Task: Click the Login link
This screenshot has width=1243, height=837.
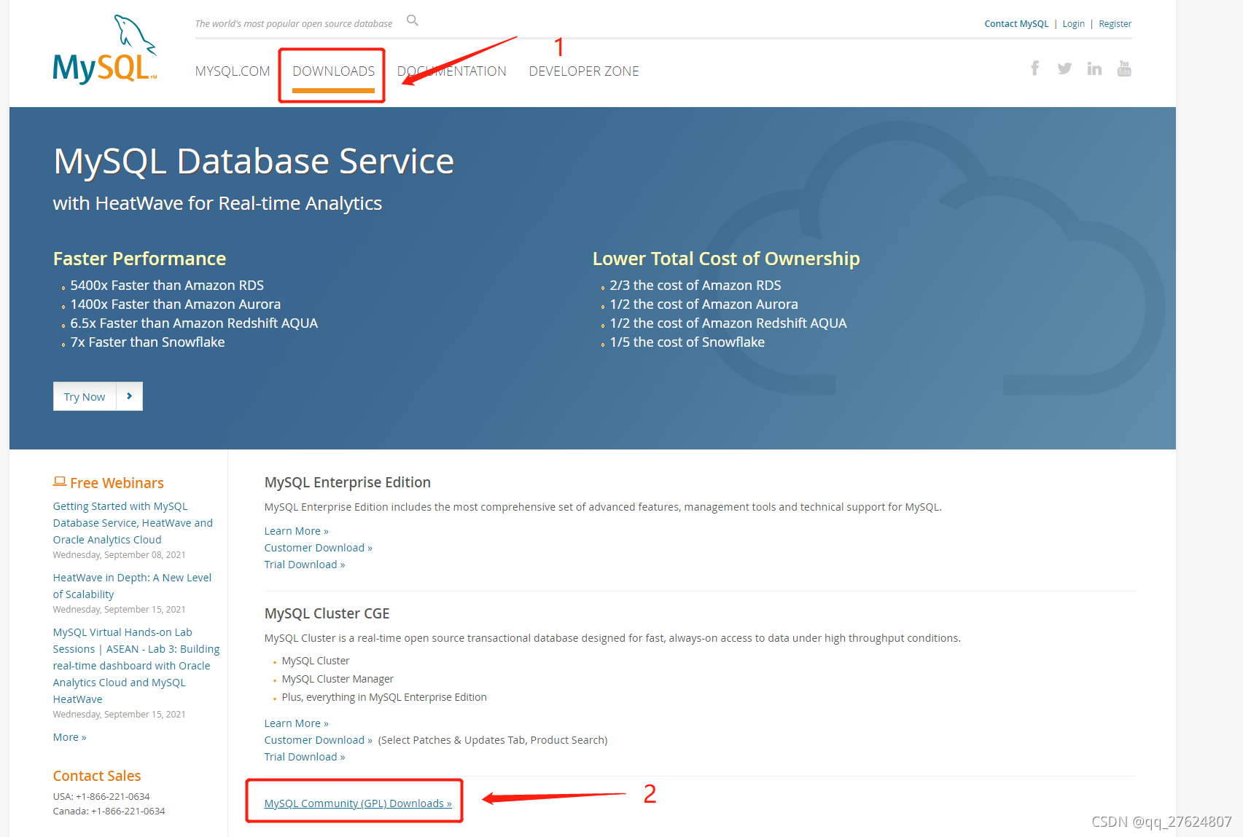Action: pyautogui.click(x=1073, y=24)
